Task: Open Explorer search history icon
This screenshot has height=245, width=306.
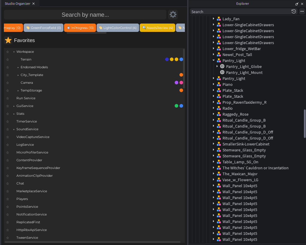Action: tap(293, 12)
